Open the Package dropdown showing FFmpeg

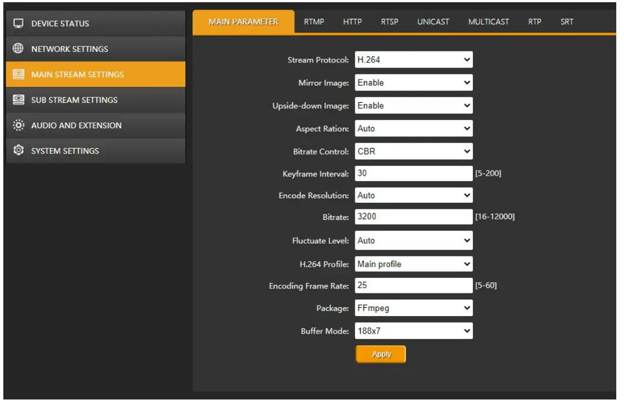414,308
